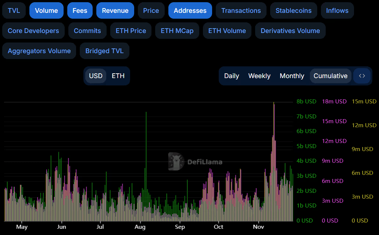Enable the Commits metric
This screenshot has height=235, width=379.
87,31
